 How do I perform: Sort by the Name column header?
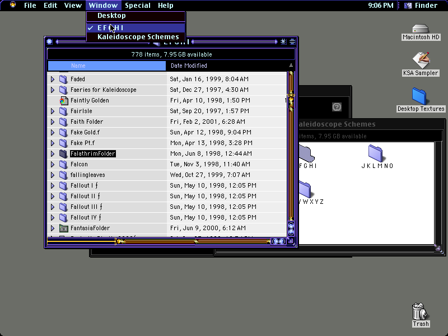coord(107,66)
